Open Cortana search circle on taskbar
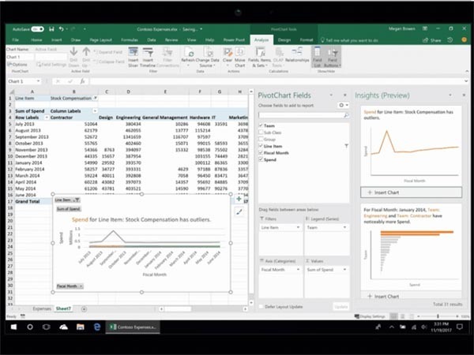 coord(30,327)
